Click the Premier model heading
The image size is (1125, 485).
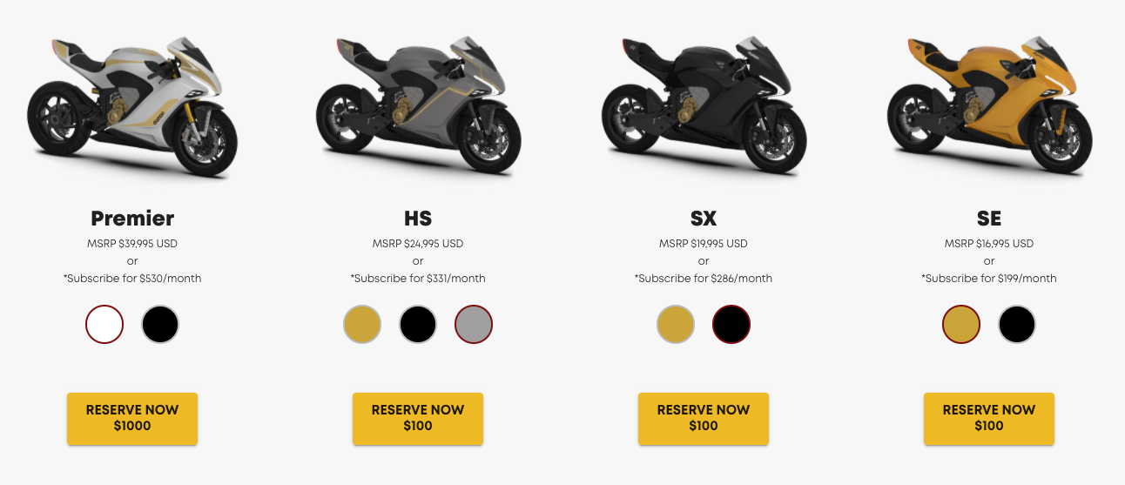pos(132,218)
